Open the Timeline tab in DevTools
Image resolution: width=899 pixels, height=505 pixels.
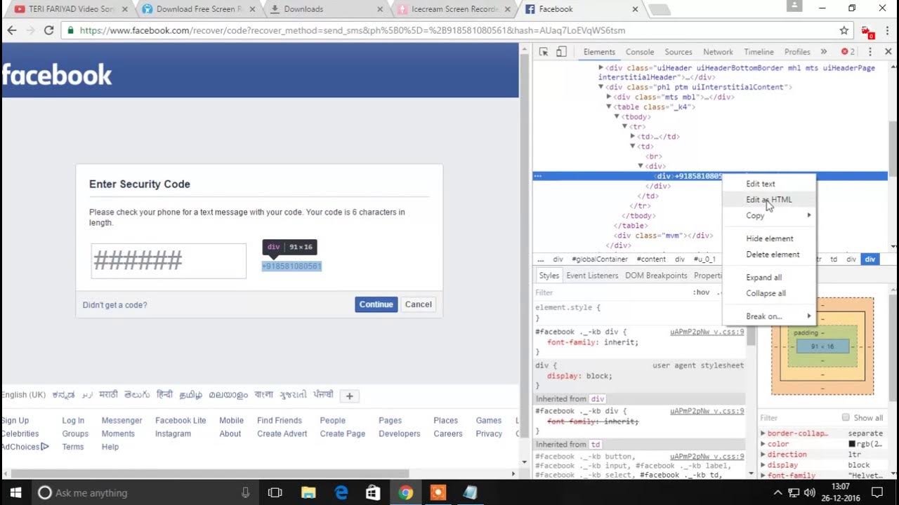point(759,52)
